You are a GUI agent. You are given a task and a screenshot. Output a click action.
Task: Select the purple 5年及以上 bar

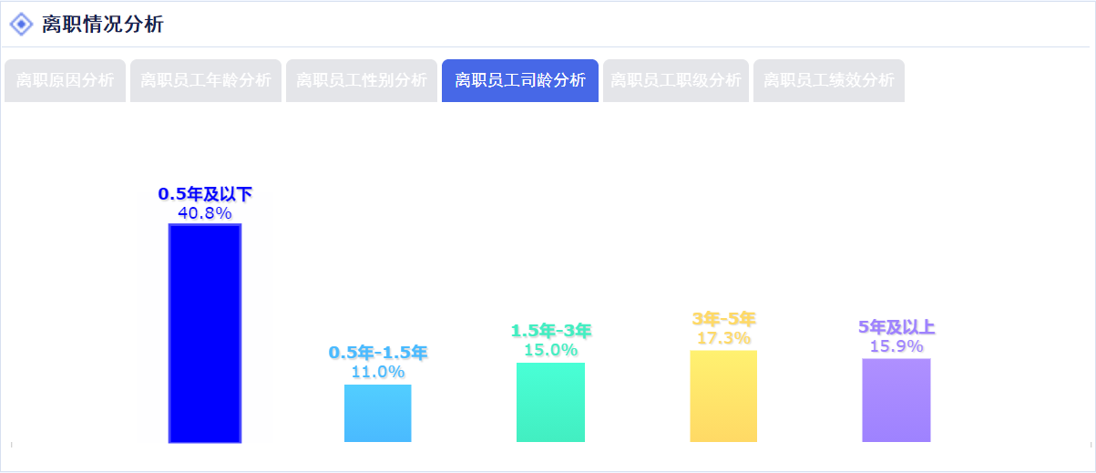896,400
